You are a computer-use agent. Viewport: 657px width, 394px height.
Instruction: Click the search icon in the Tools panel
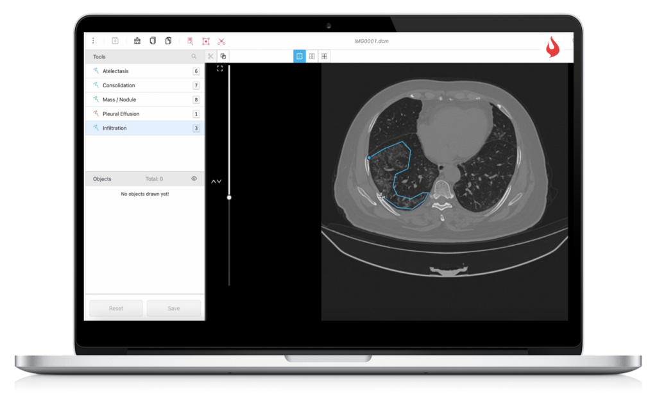click(194, 56)
